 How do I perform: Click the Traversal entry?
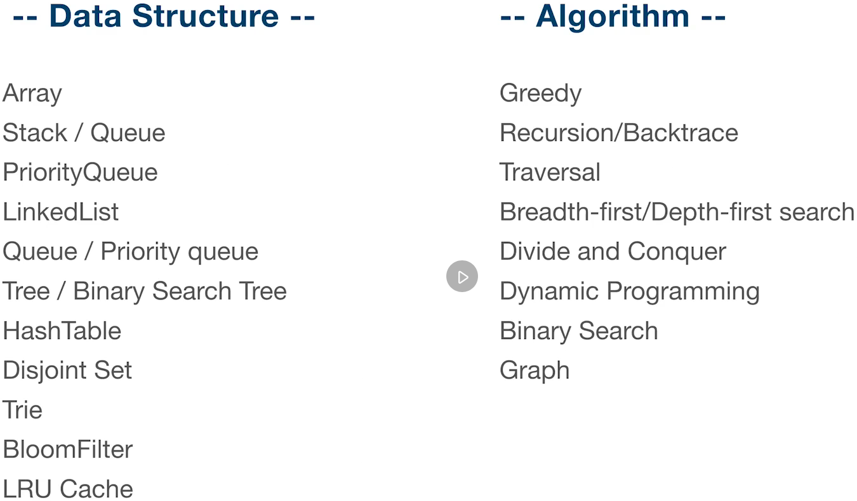click(x=550, y=172)
